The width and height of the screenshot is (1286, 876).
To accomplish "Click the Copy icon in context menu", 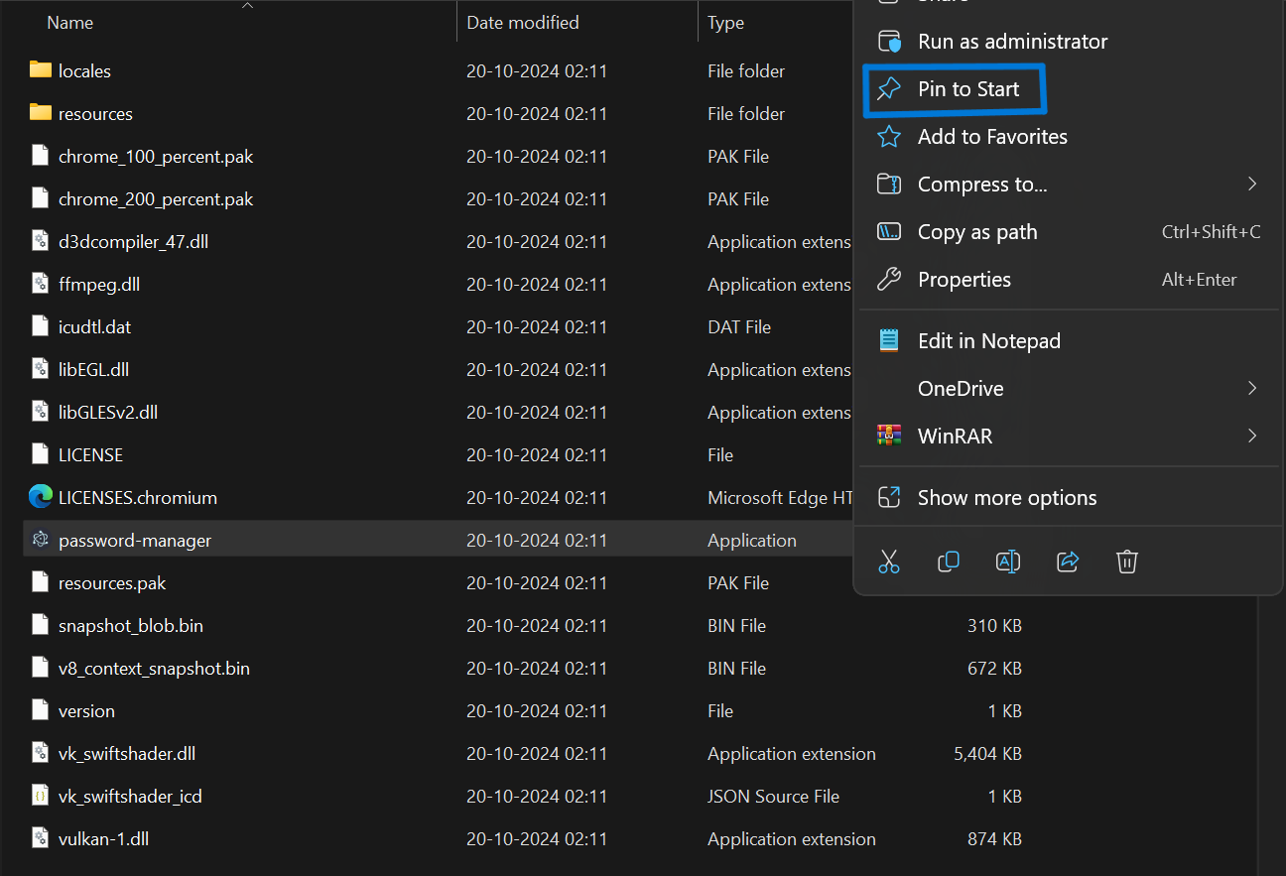I will (949, 563).
